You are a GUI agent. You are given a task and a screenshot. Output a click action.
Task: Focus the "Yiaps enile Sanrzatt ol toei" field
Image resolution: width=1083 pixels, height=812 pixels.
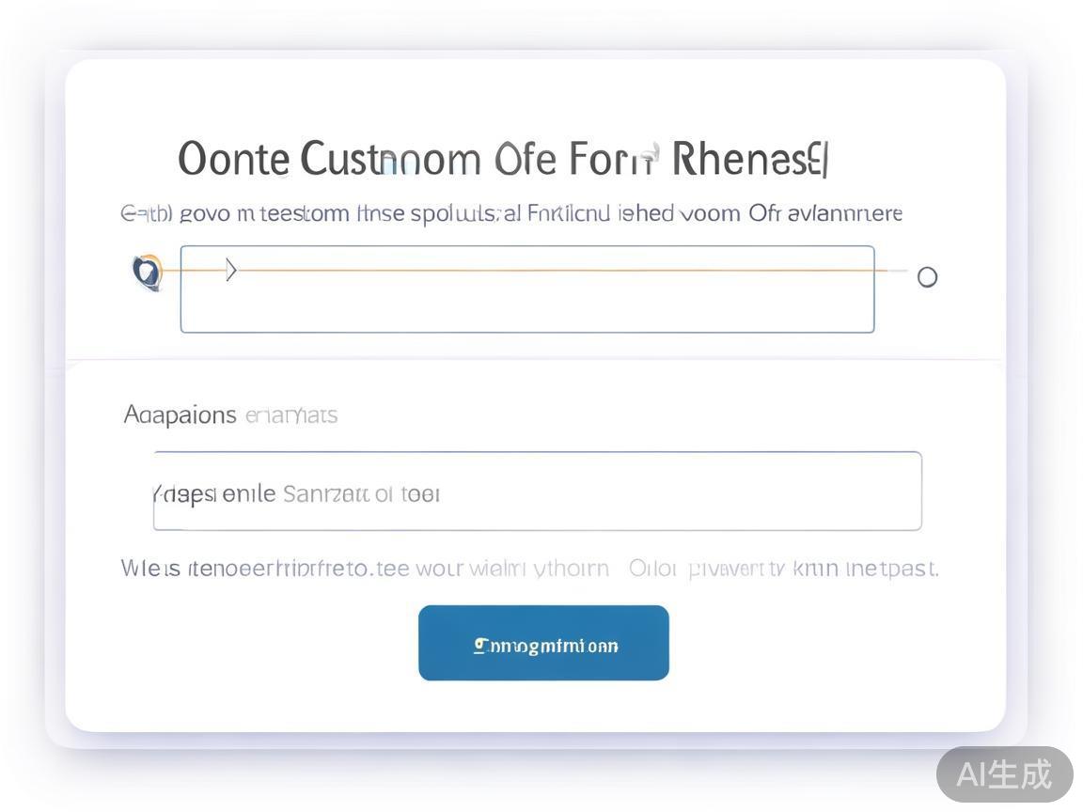coord(537,492)
